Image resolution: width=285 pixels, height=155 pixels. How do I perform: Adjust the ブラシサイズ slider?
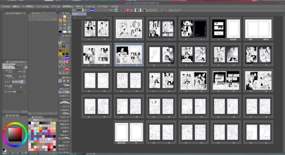(11, 72)
